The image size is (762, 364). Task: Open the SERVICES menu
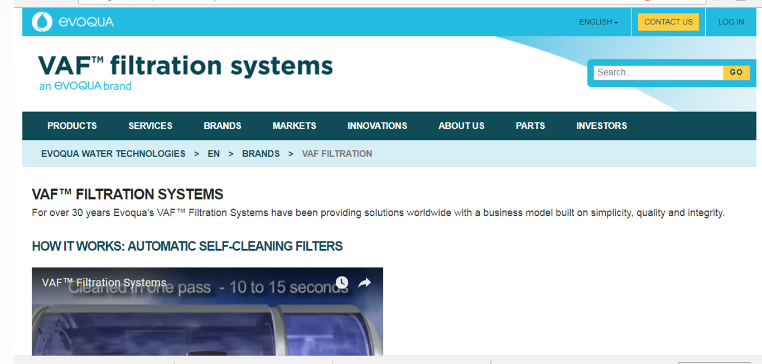pyautogui.click(x=151, y=126)
